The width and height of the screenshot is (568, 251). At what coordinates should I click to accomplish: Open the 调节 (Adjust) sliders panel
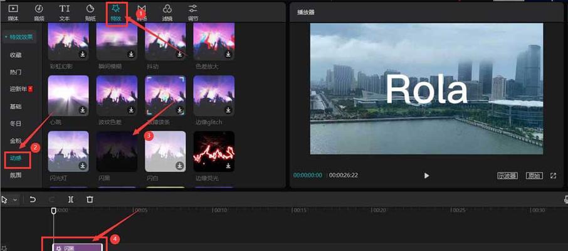(x=193, y=11)
